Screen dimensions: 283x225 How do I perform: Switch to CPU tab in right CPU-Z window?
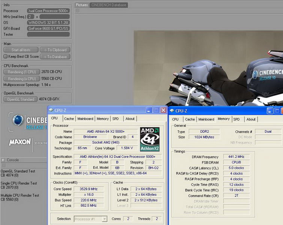[175, 119]
